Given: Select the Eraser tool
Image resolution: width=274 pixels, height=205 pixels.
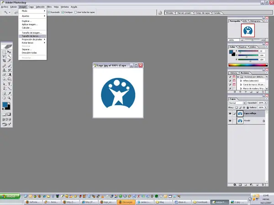Looking at the screenshot, I should [x=4, y=75].
